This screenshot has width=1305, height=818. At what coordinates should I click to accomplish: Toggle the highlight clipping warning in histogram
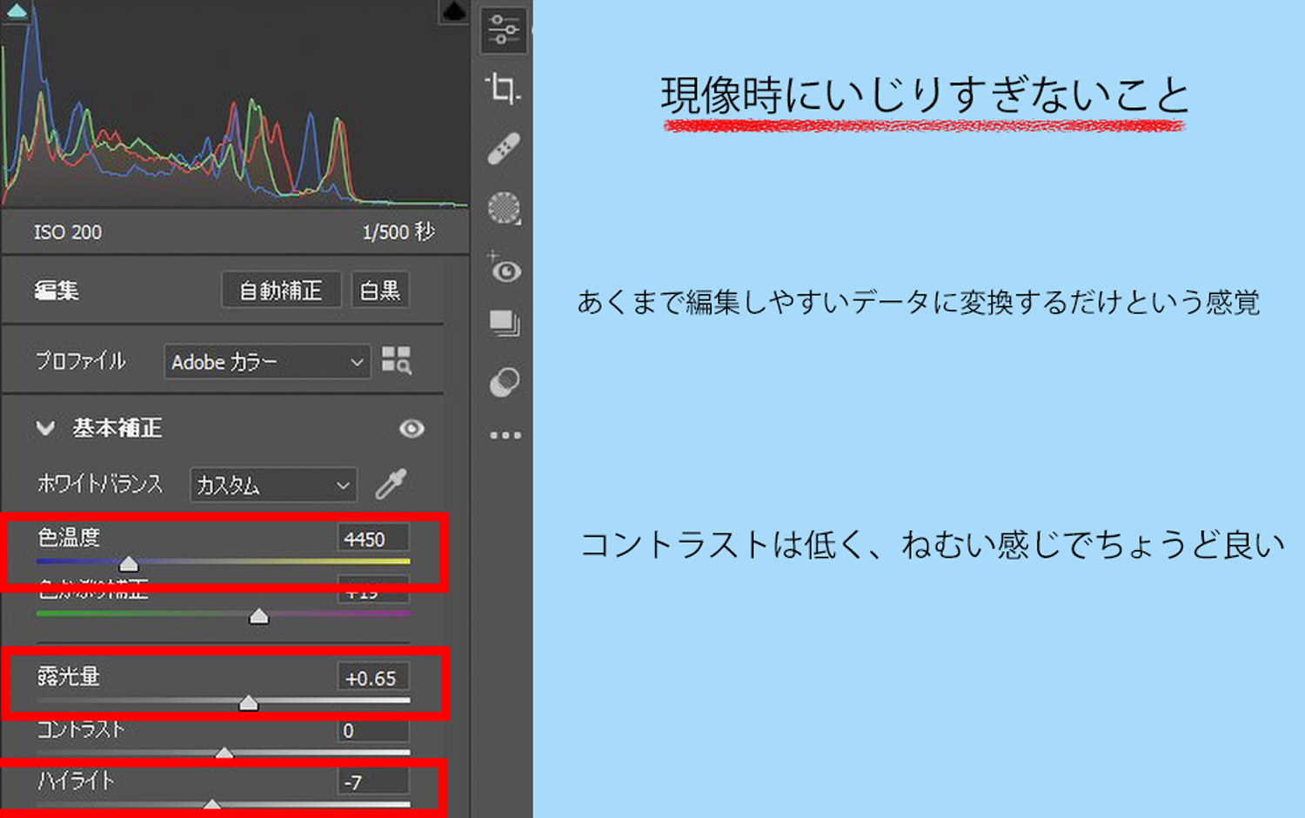[x=453, y=11]
